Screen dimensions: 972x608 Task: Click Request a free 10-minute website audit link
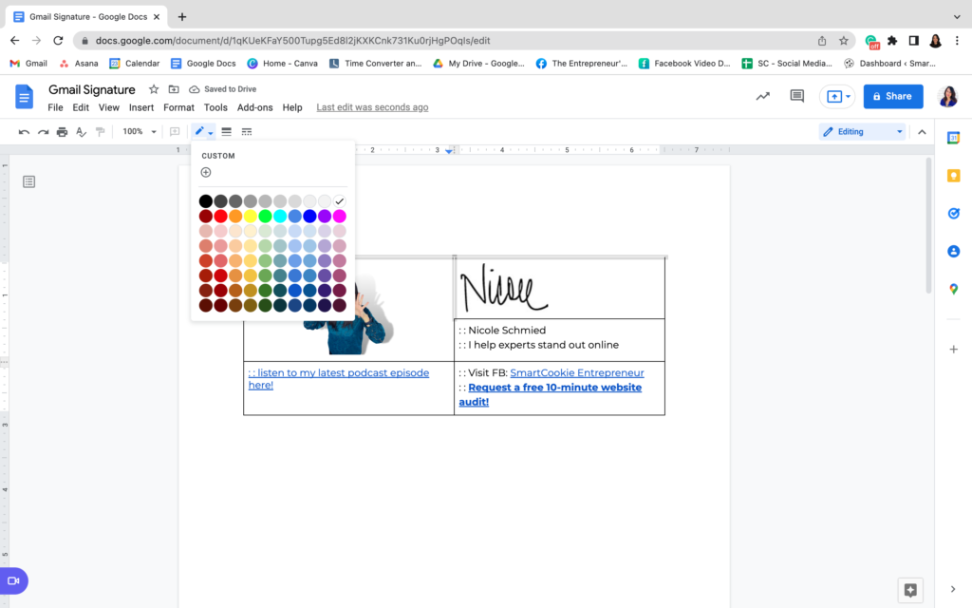[551, 394]
